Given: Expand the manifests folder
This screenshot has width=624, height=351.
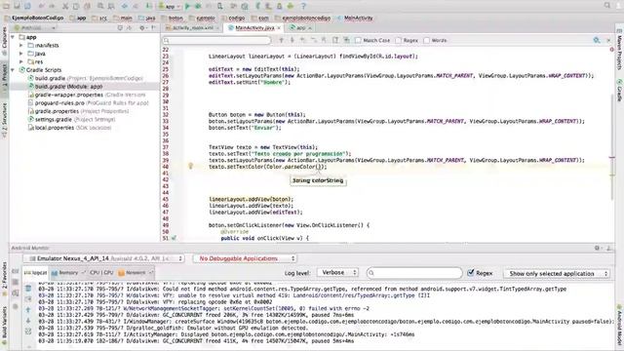Looking at the screenshot, I should click(21, 46).
